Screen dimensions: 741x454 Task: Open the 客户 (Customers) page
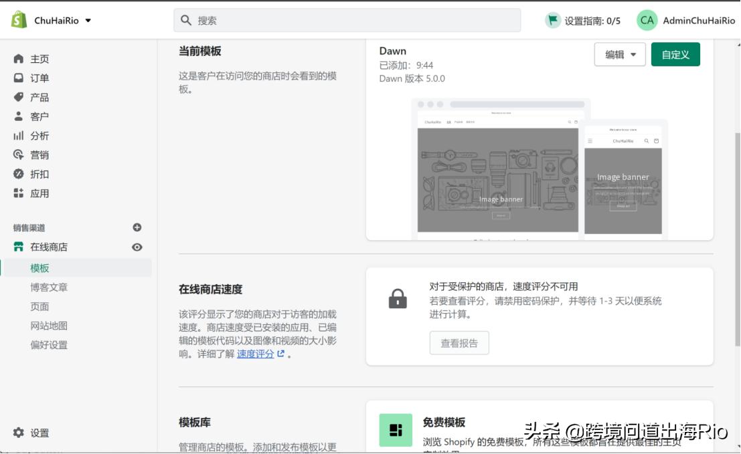(40, 116)
